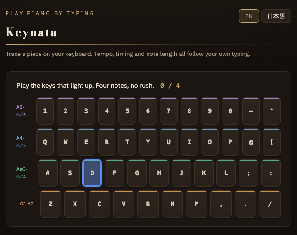Switch language to EN
Viewport: 297px width, 235px height.
point(249,16)
